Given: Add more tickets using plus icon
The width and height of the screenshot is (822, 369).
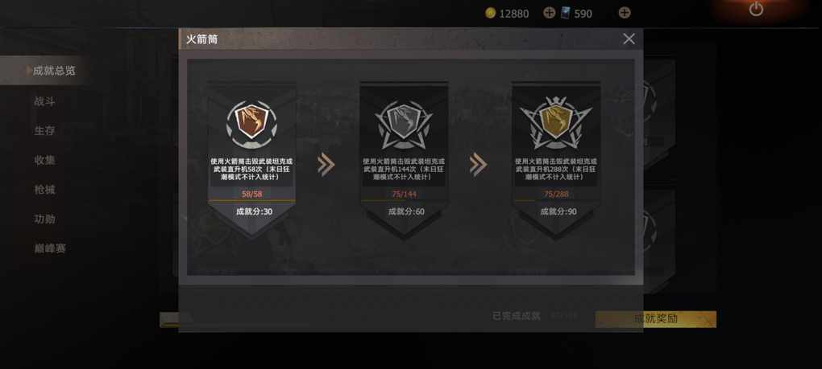Looking at the screenshot, I should (624, 13).
